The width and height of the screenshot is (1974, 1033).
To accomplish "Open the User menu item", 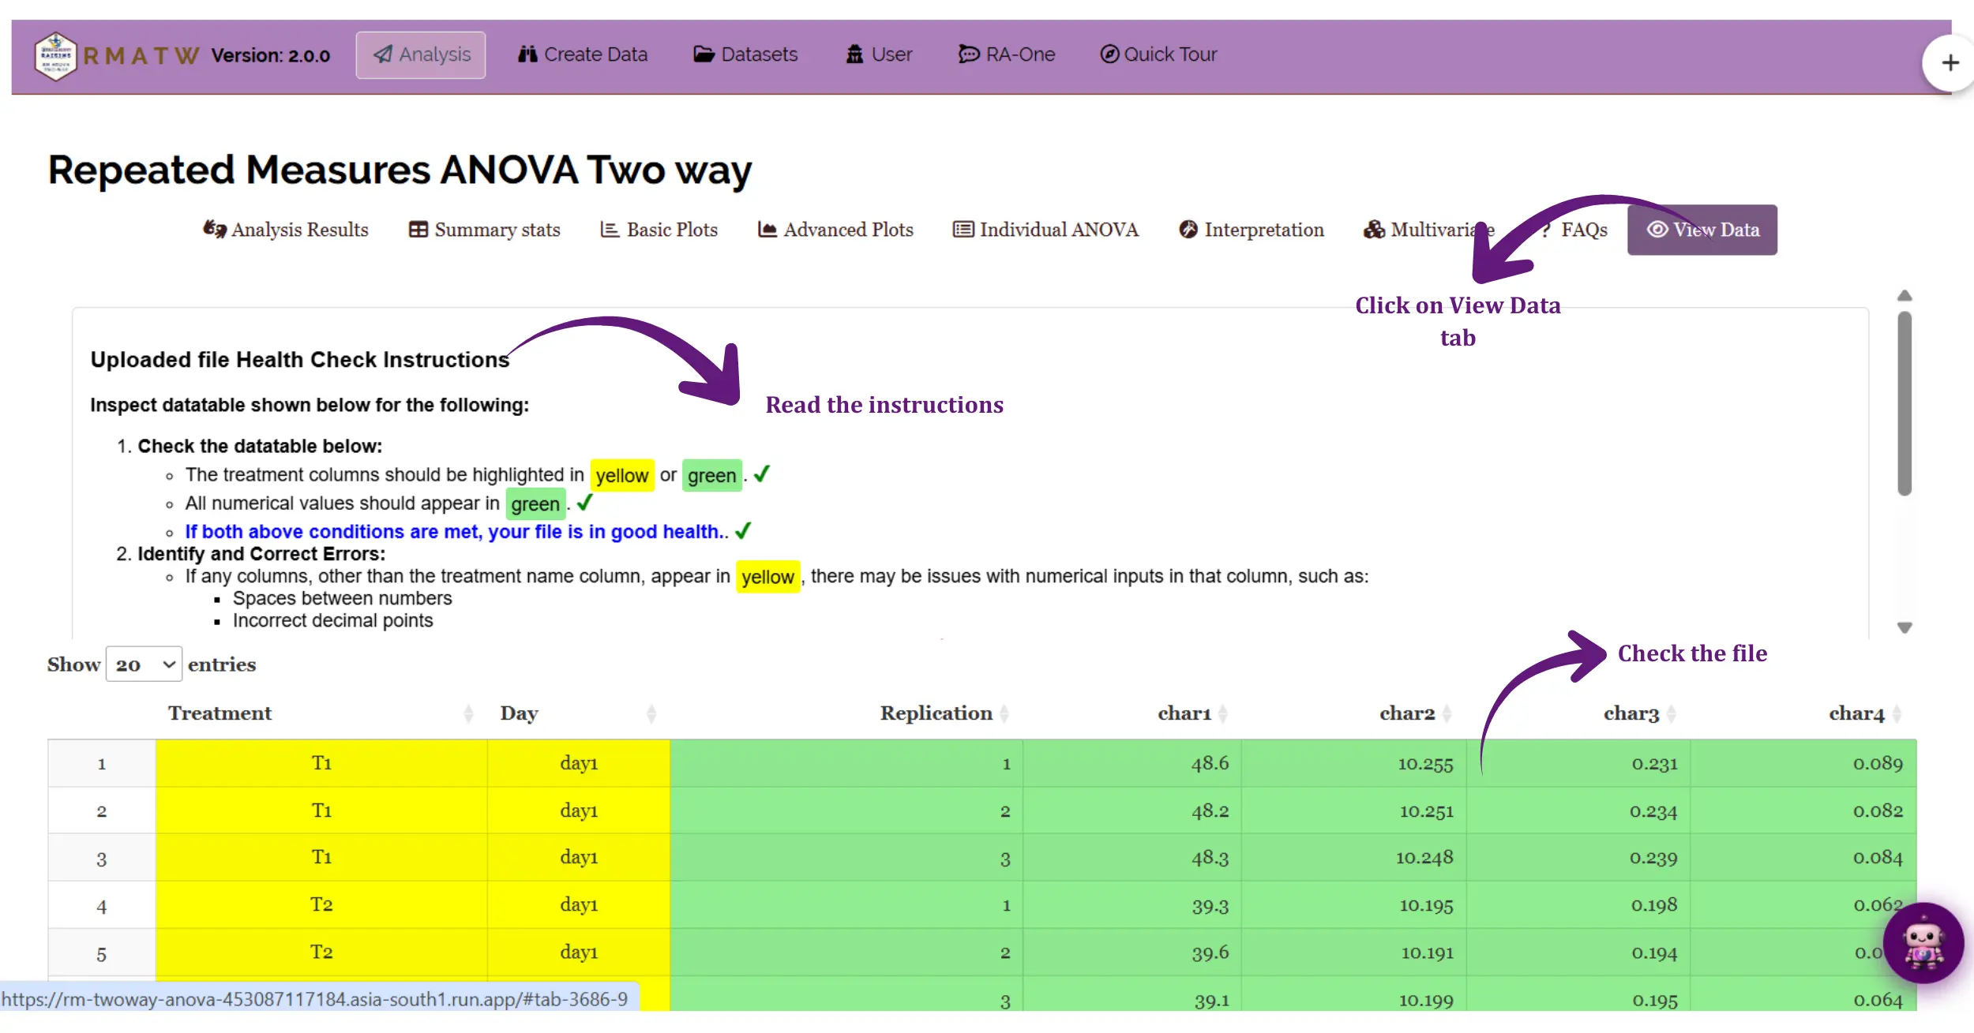I will [879, 54].
